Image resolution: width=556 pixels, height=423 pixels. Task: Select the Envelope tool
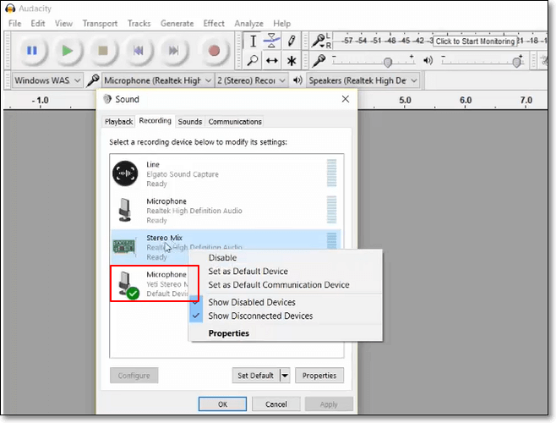tap(271, 41)
